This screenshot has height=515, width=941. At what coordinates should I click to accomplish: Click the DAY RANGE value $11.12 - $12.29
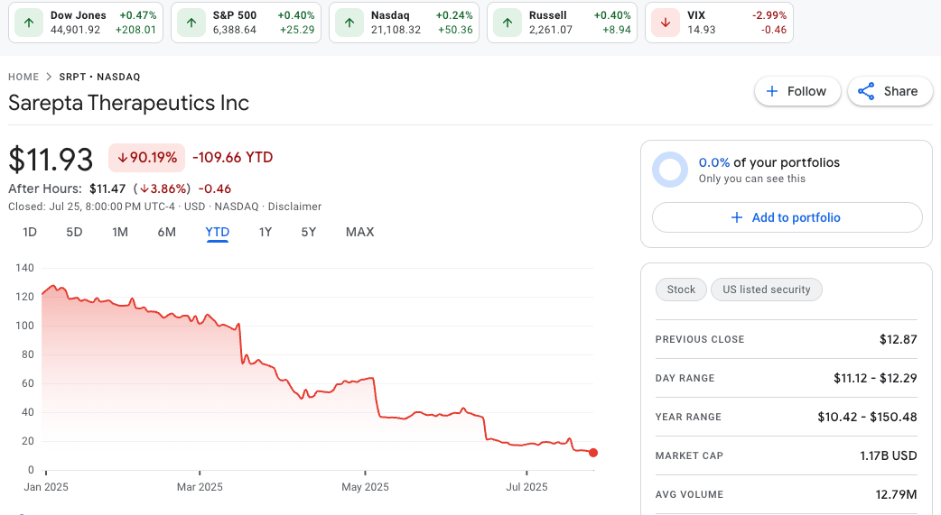click(x=875, y=378)
